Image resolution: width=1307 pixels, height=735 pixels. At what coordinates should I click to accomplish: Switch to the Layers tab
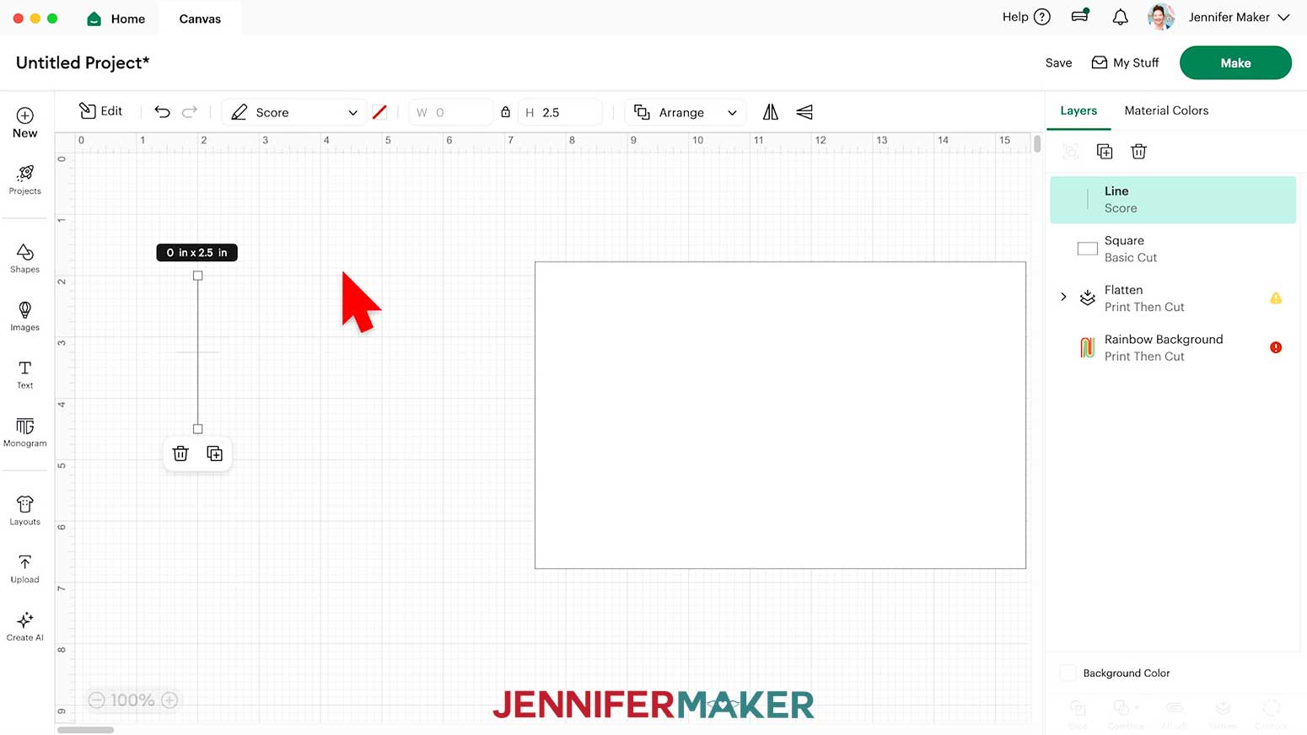click(1078, 110)
